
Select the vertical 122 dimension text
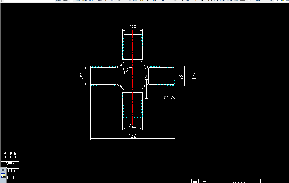click(194, 76)
